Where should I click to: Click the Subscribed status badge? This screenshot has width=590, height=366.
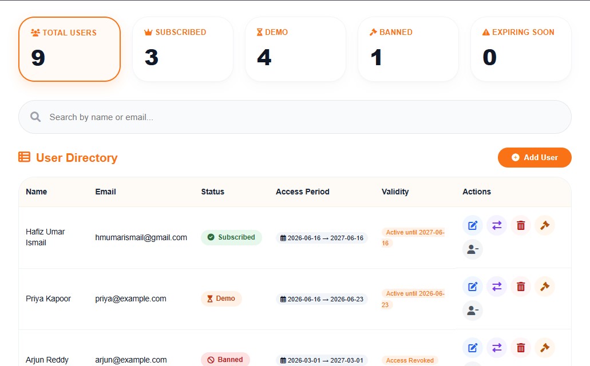pos(231,237)
